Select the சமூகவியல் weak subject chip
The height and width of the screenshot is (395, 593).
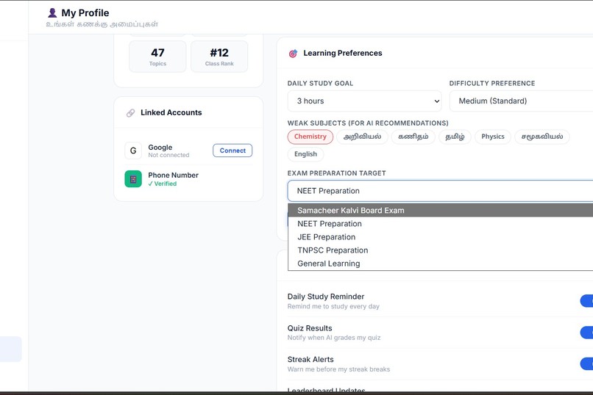pyautogui.click(x=542, y=137)
